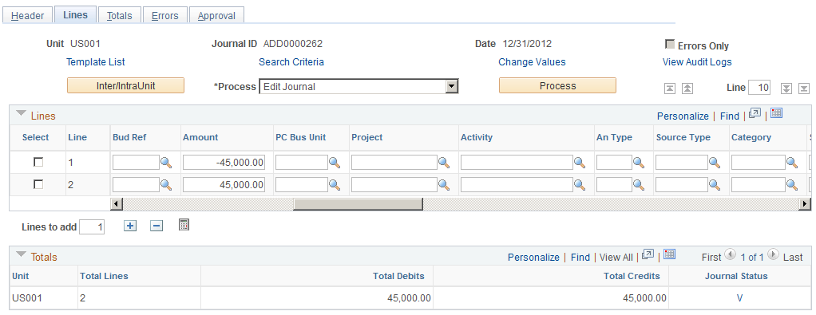Switch to the Header tab

[x=28, y=16]
